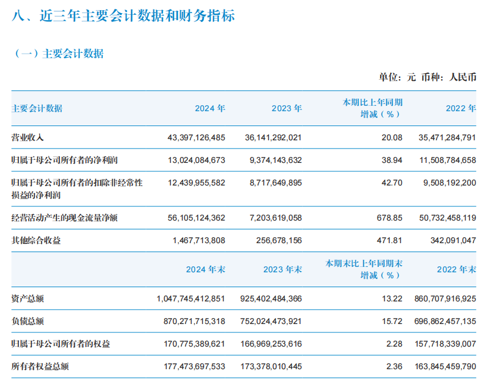Click the value 8,717,649,895

click(x=276, y=183)
